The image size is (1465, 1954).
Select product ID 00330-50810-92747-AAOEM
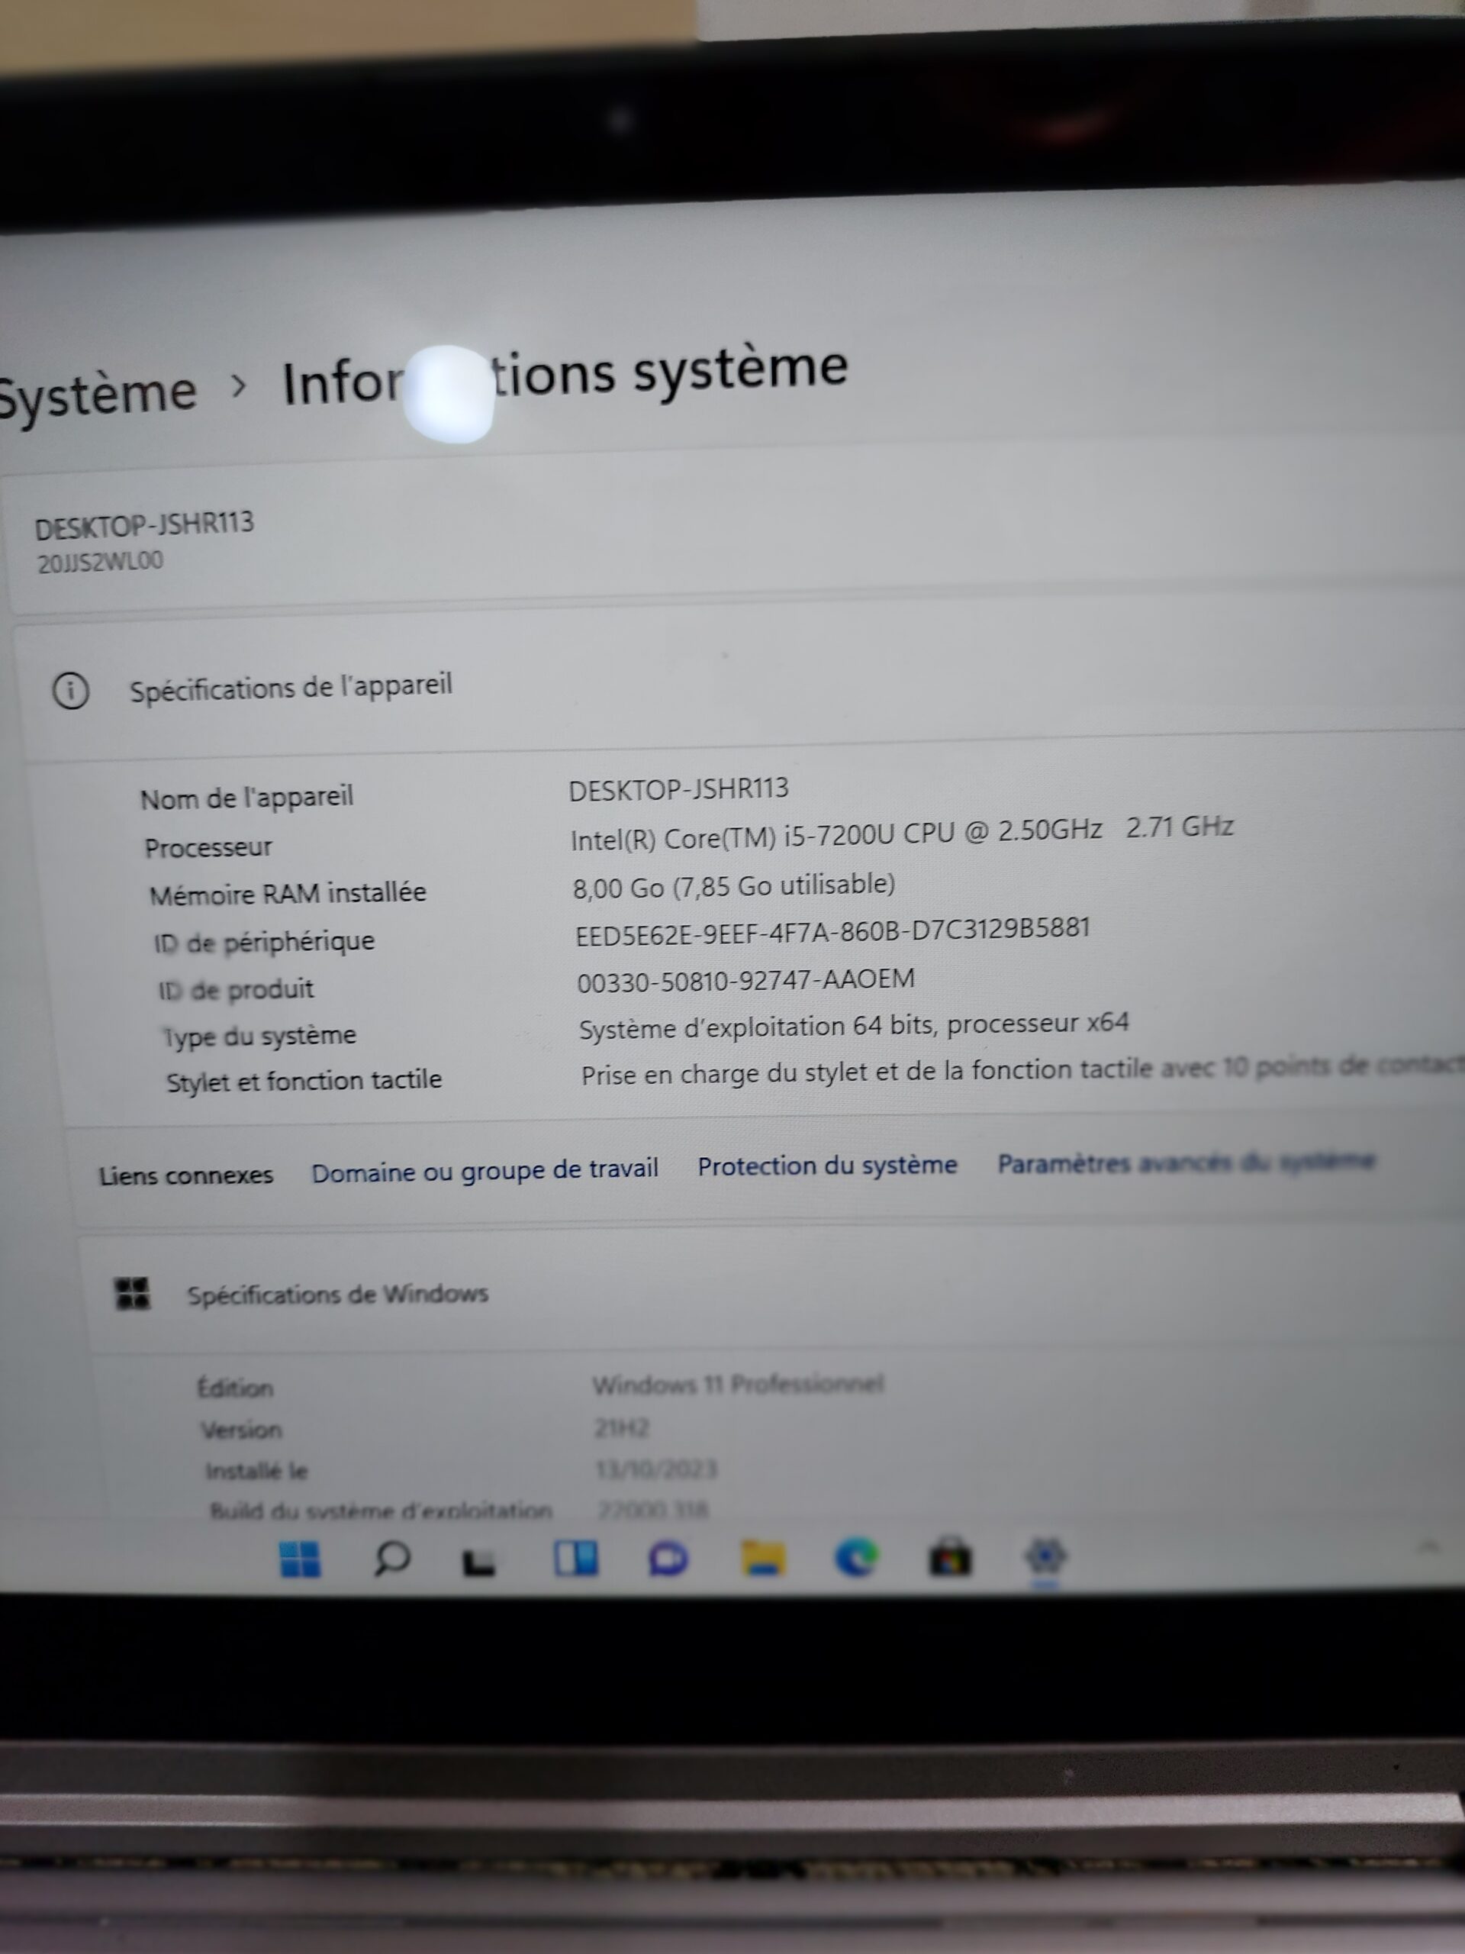pos(746,981)
